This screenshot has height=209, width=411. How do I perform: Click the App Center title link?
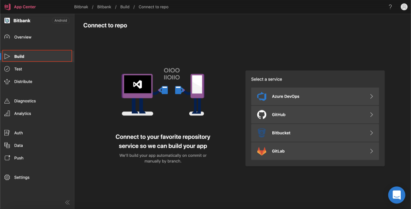(x=25, y=7)
